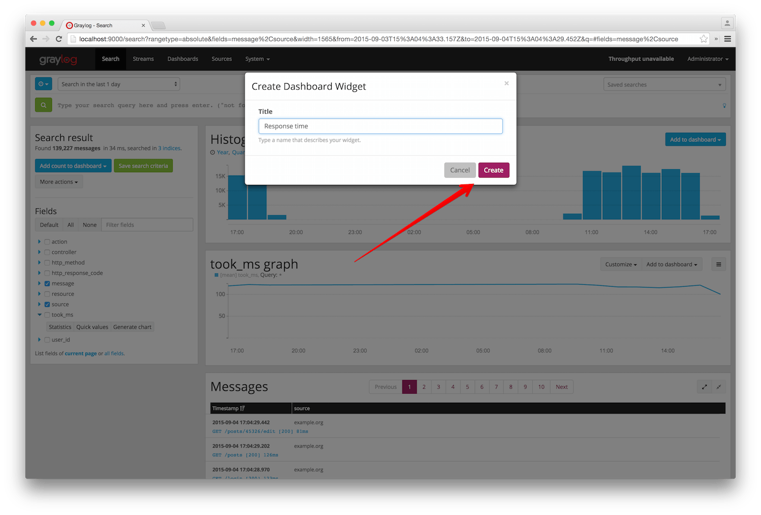761x515 pixels.
Task: Uncheck the message field checkbox
Action: tap(47, 284)
